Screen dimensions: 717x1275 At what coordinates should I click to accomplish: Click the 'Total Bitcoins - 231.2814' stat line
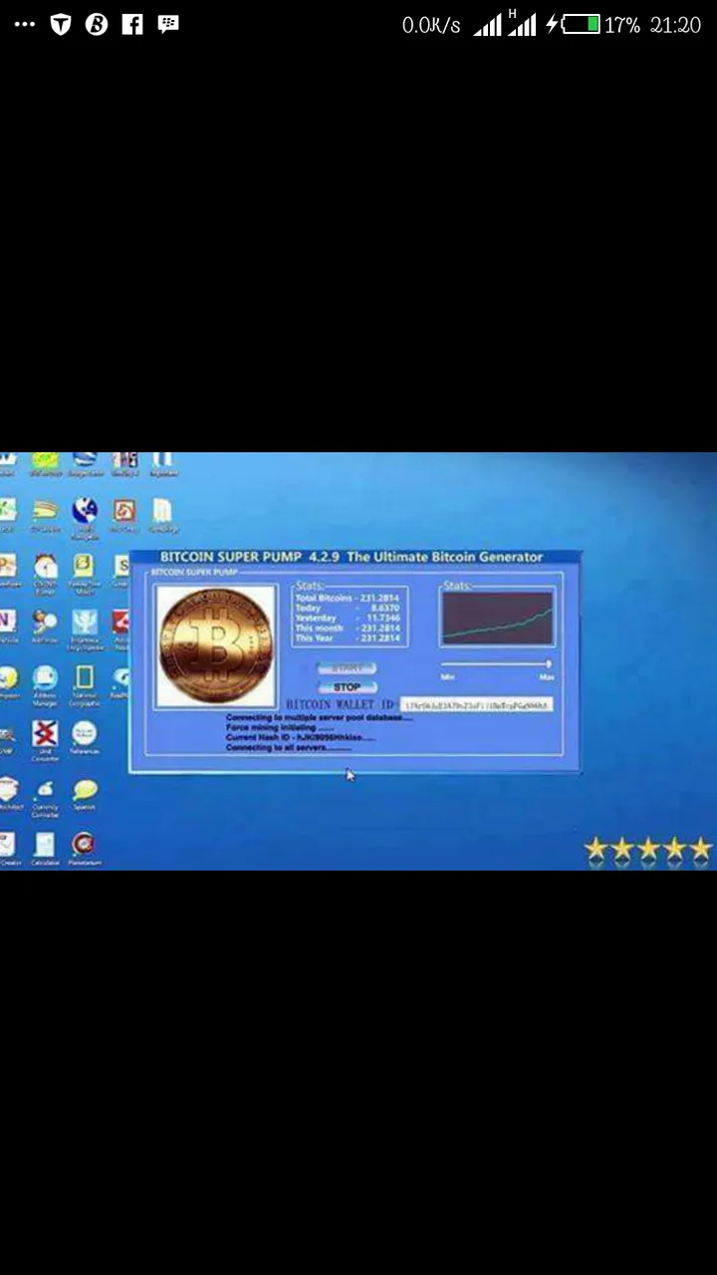(x=348, y=598)
